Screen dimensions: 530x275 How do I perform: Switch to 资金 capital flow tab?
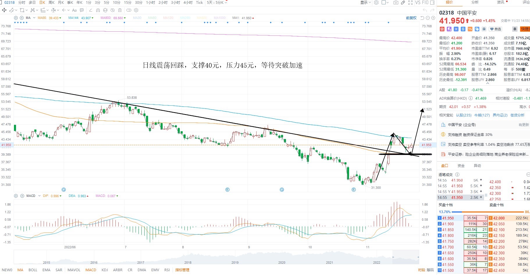click(461, 166)
